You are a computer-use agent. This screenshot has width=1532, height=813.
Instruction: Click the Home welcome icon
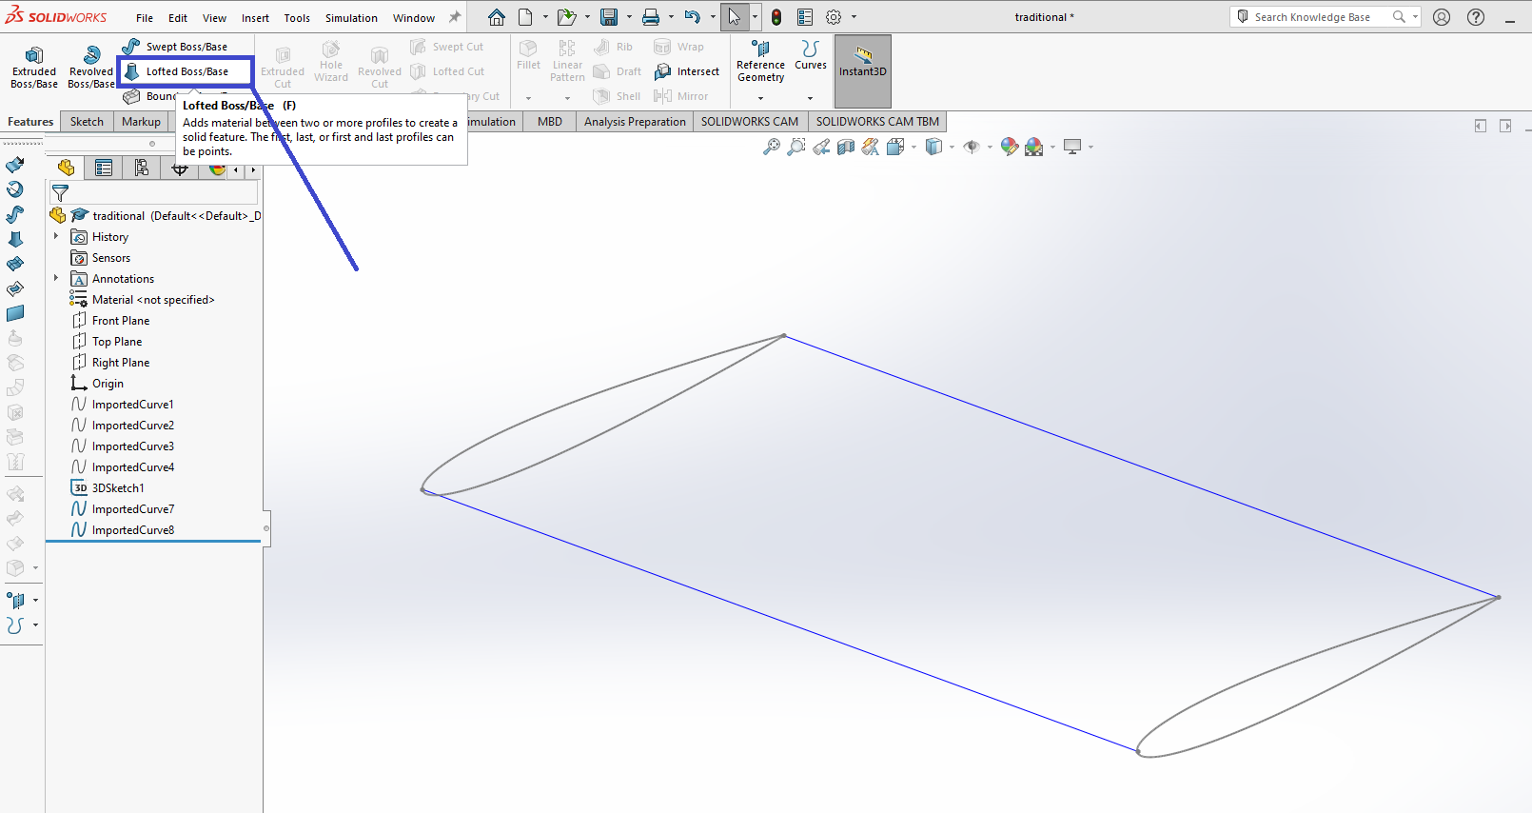(x=497, y=17)
